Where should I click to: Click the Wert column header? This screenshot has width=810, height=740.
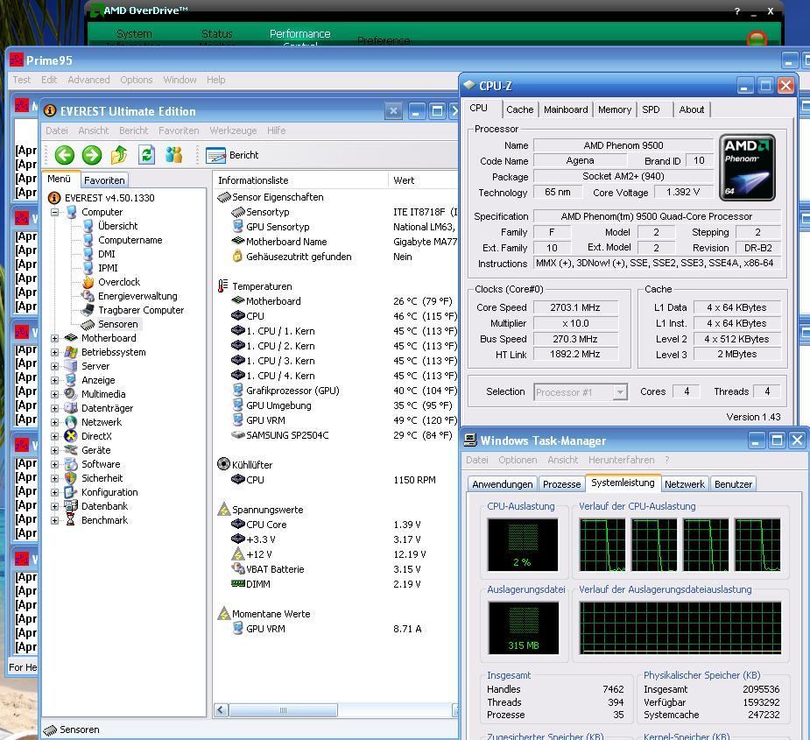tap(423, 180)
